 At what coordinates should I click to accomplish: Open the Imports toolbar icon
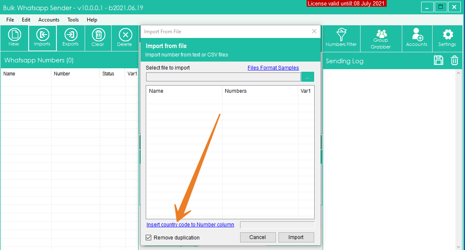click(43, 38)
